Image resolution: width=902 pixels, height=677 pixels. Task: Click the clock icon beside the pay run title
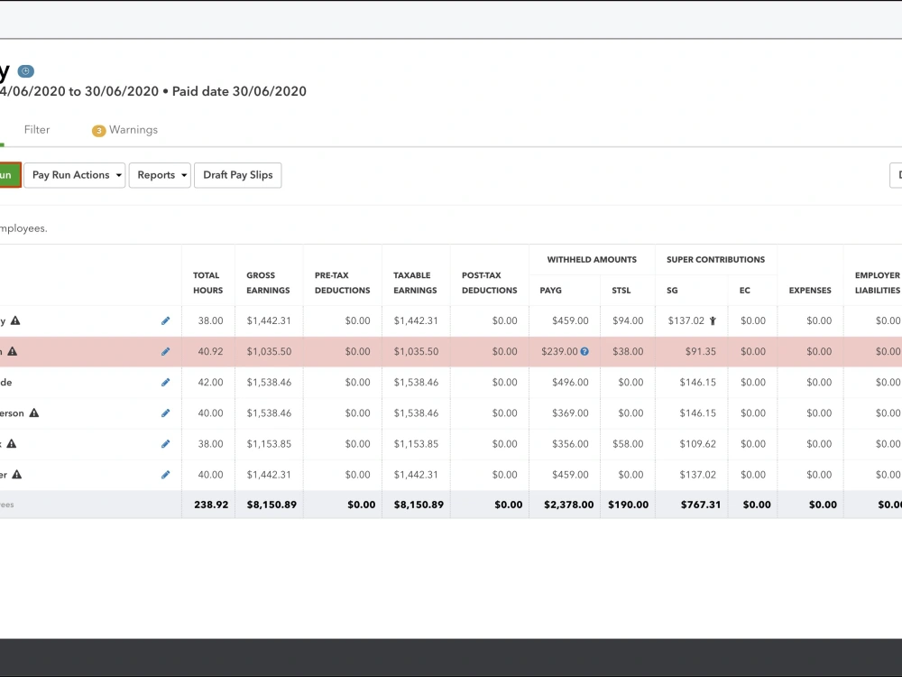click(25, 70)
